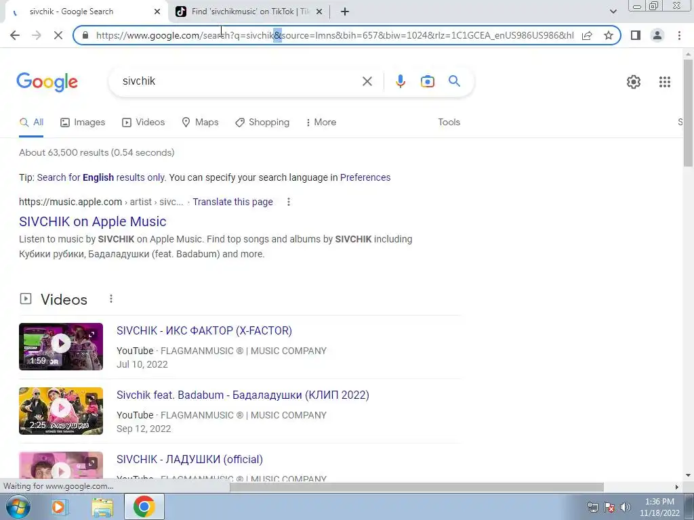
Task: Click the Google logo
Action: click(47, 82)
